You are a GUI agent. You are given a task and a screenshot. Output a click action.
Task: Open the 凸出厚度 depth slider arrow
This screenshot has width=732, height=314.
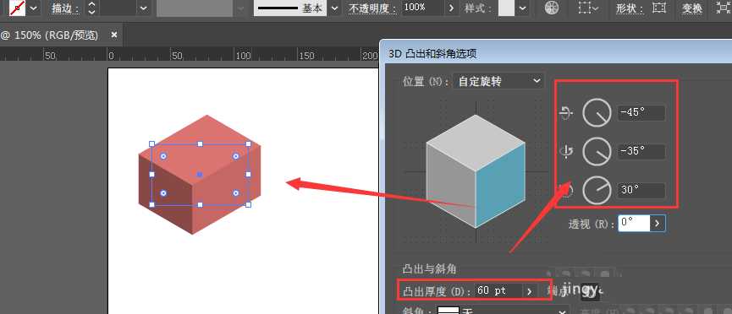(530, 291)
